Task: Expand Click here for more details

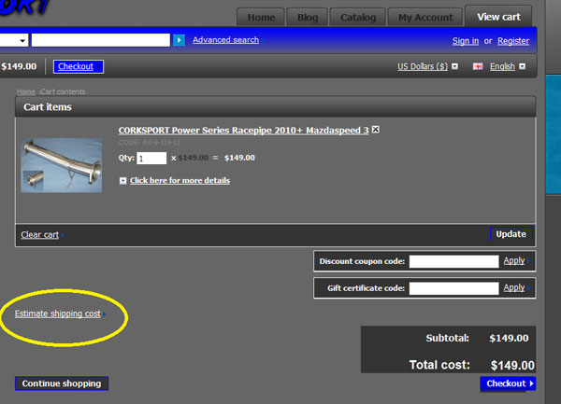Action: pyautogui.click(x=180, y=181)
